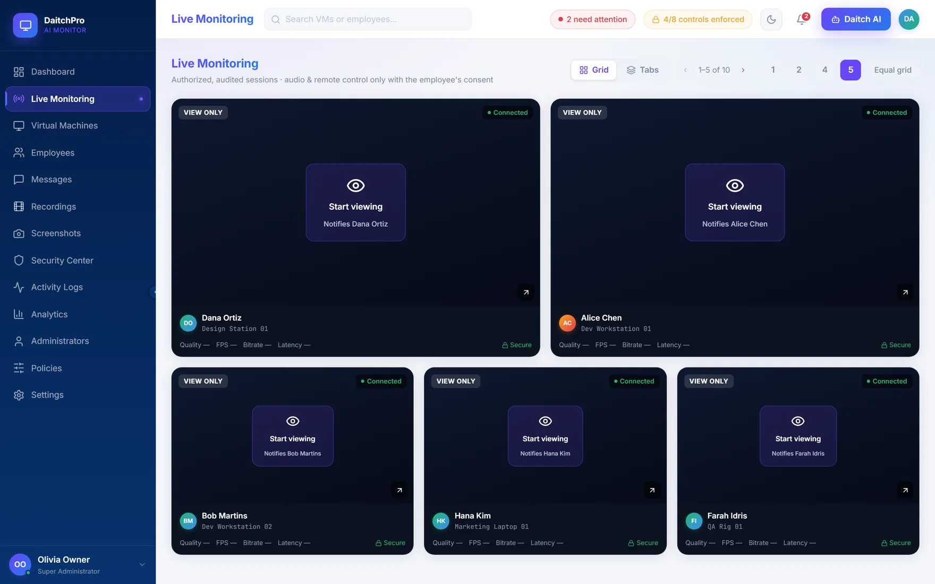Image resolution: width=935 pixels, height=584 pixels.
Task: Open Dashboard from sidebar
Action: point(78,72)
